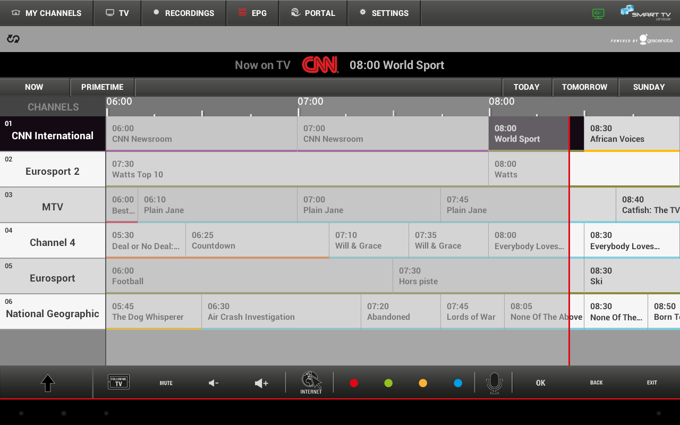The height and width of the screenshot is (425, 680).
Task: Click the blue remote button
Action: [x=458, y=383]
